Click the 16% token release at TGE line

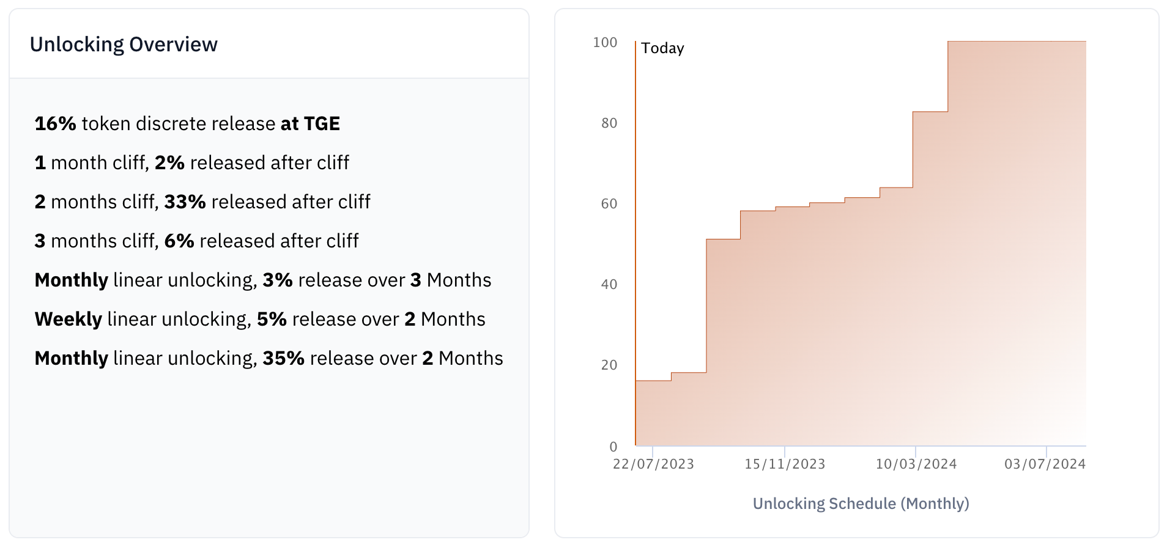(187, 123)
